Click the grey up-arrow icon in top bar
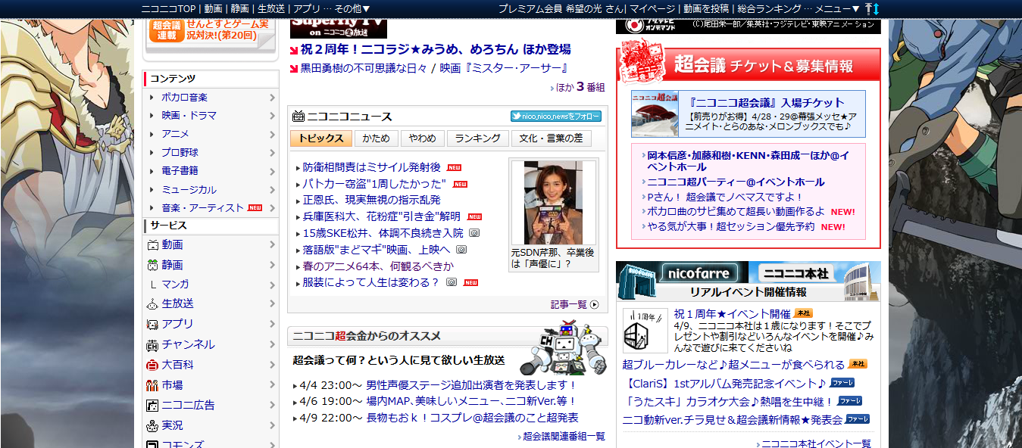The height and width of the screenshot is (448, 1022). pyautogui.click(x=868, y=8)
